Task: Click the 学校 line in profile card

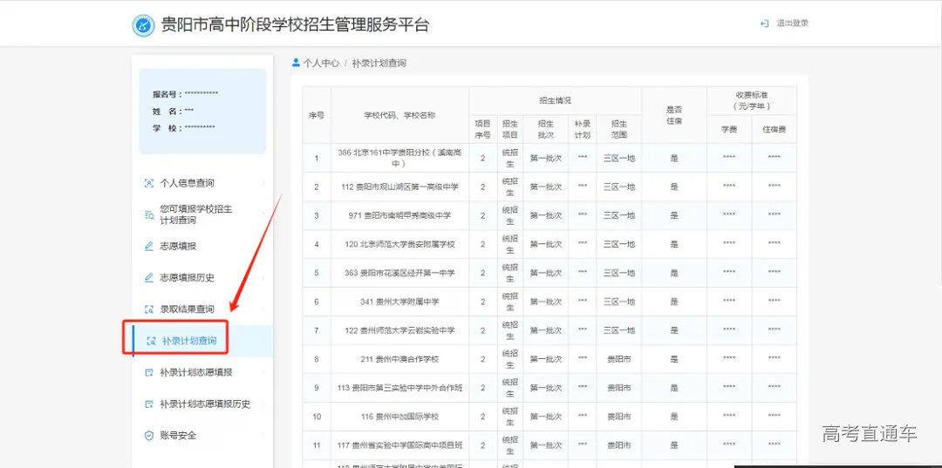Action: pos(183,128)
